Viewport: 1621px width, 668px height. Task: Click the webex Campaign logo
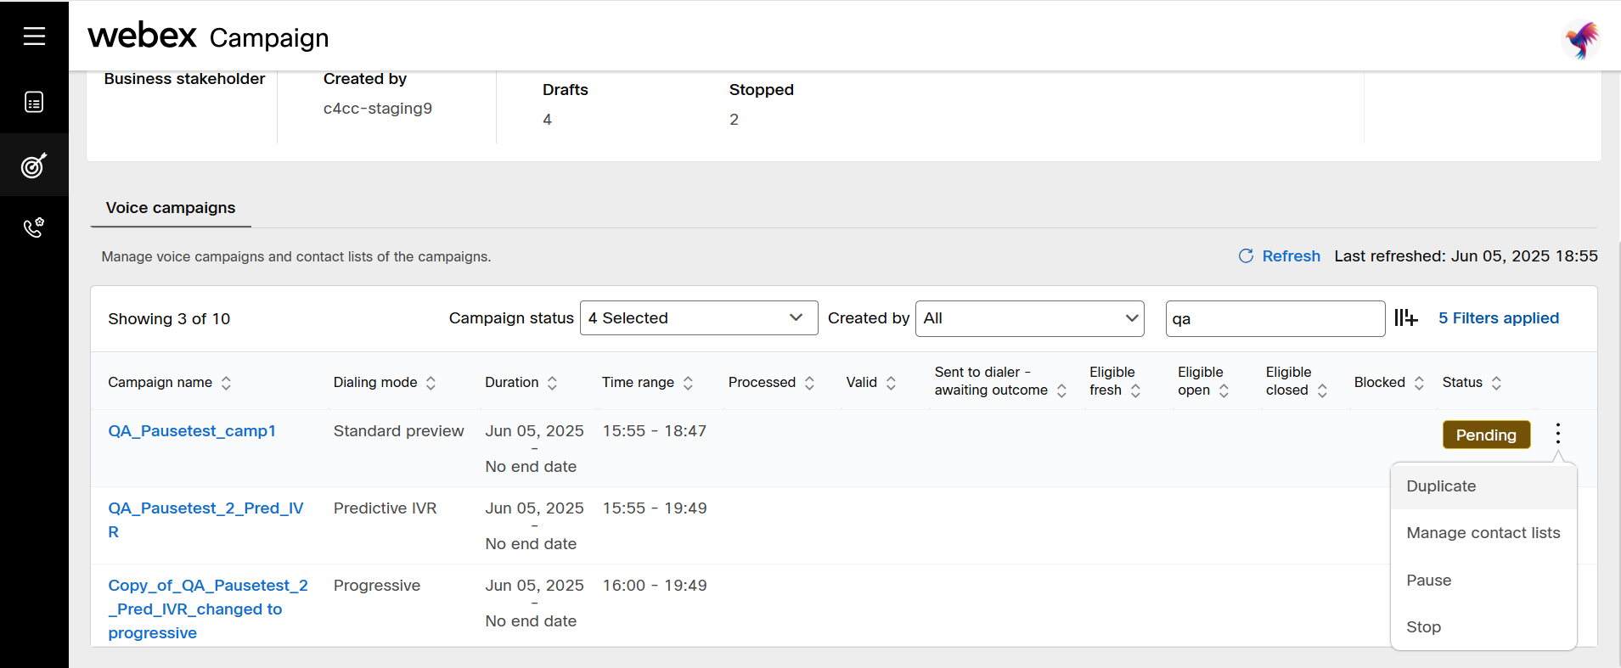[x=208, y=36]
